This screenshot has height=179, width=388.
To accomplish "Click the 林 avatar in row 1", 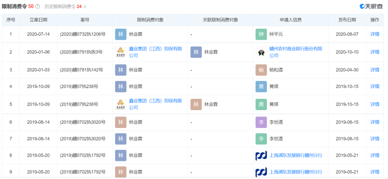I will point(121,35).
